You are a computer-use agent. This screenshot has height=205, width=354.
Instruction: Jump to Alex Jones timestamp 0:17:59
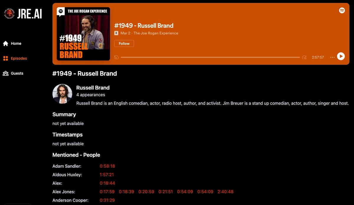click(x=107, y=192)
